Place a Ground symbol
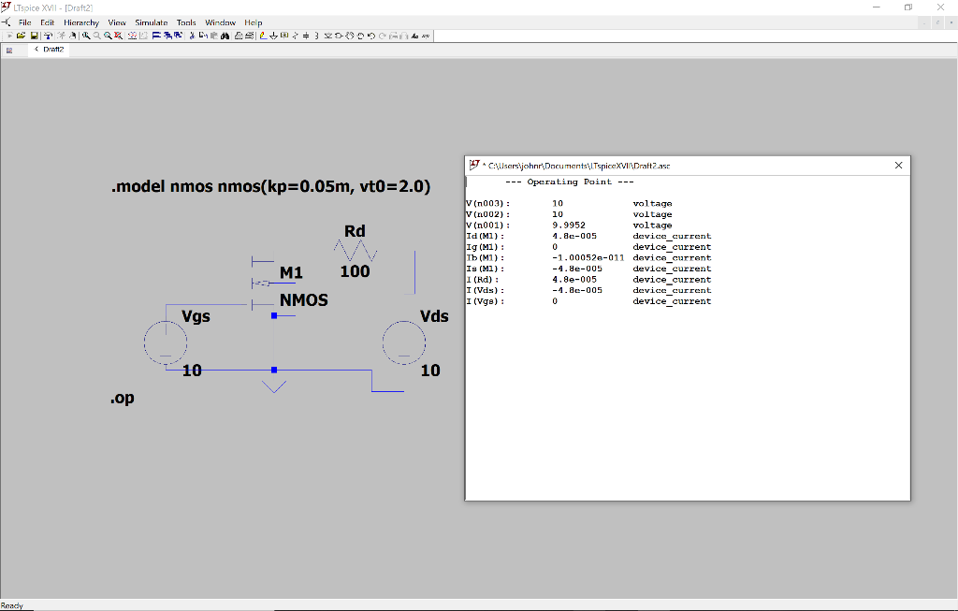This screenshot has height=611, width=958. (273, 36)
